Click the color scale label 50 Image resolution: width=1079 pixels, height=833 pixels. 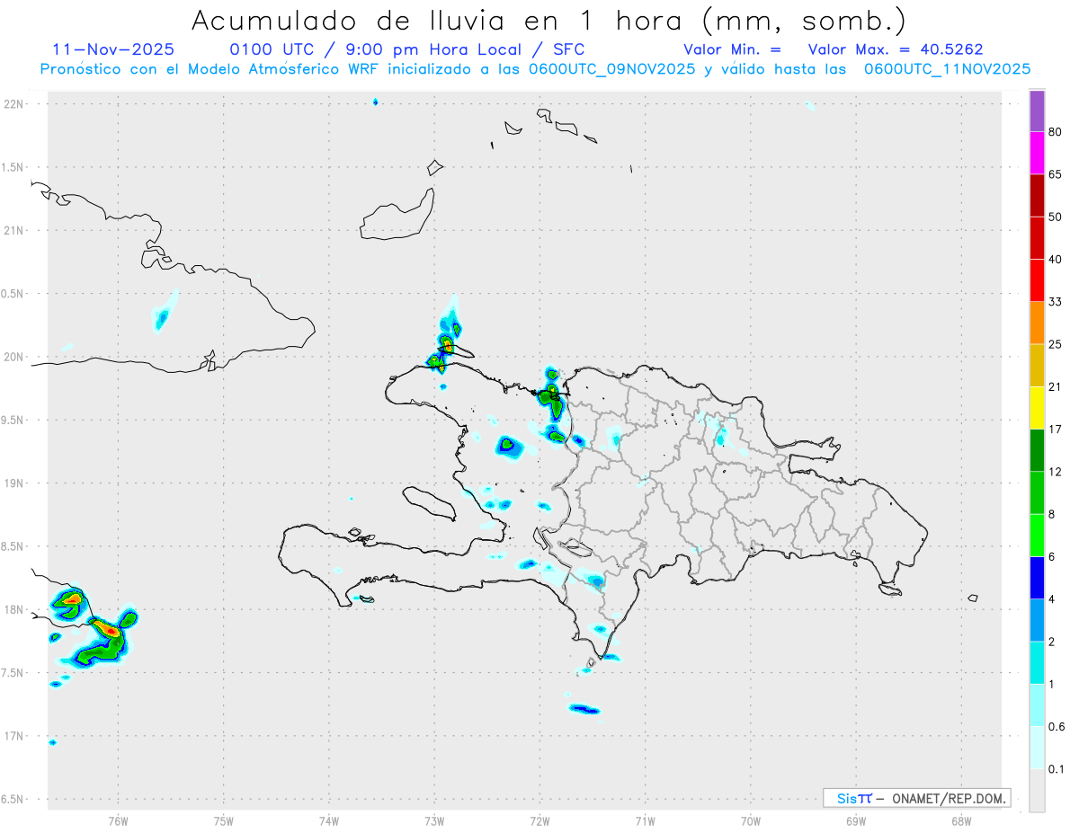[x=1056, y=217]
